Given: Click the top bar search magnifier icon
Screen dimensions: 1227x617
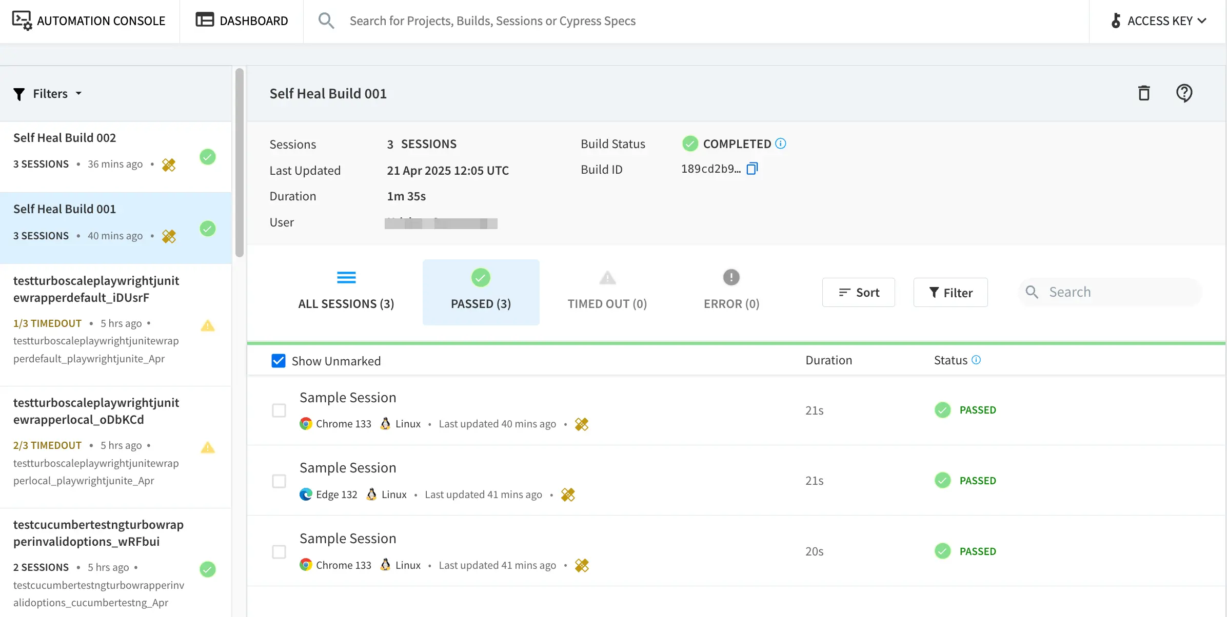Looking at the screenshot, I should click(326, 20).
